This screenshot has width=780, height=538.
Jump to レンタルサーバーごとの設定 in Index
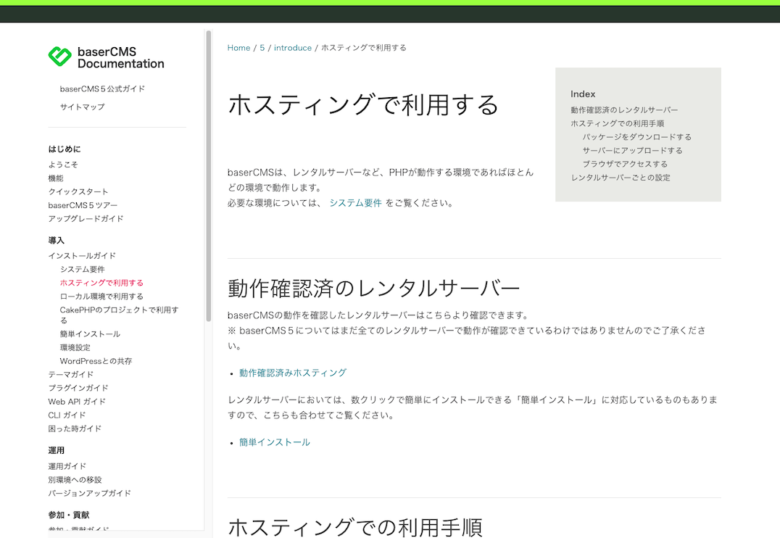coord(621,178)
